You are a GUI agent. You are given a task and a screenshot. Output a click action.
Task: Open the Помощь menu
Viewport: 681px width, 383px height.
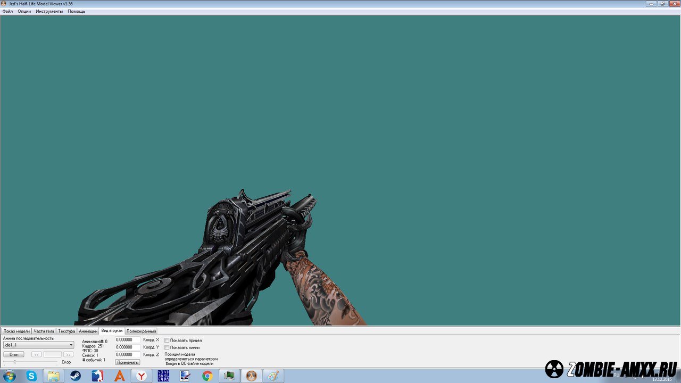[77, 11]
